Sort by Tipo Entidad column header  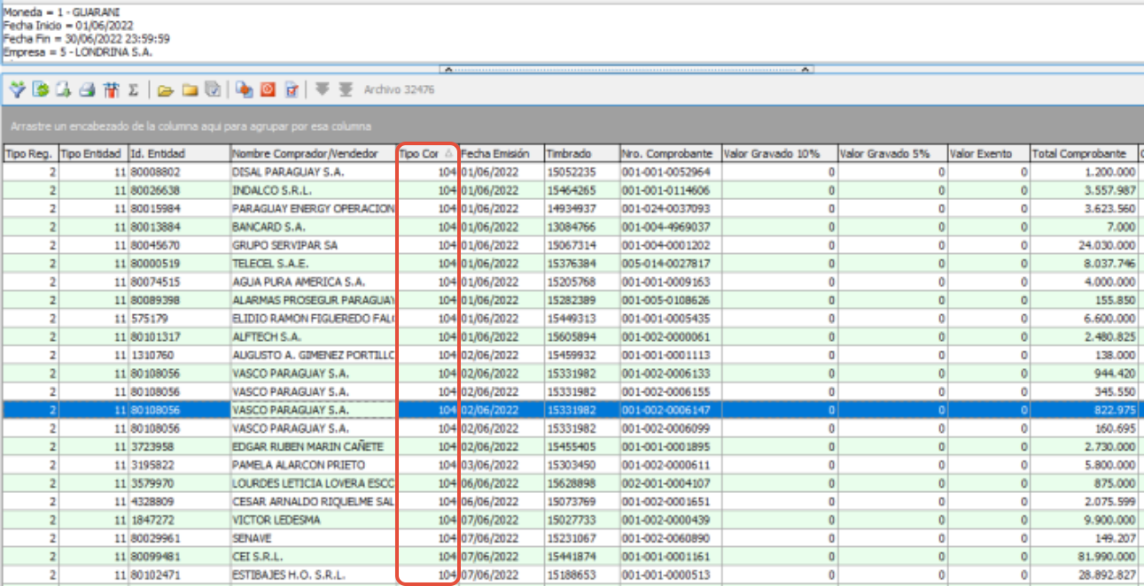(93, 153)
